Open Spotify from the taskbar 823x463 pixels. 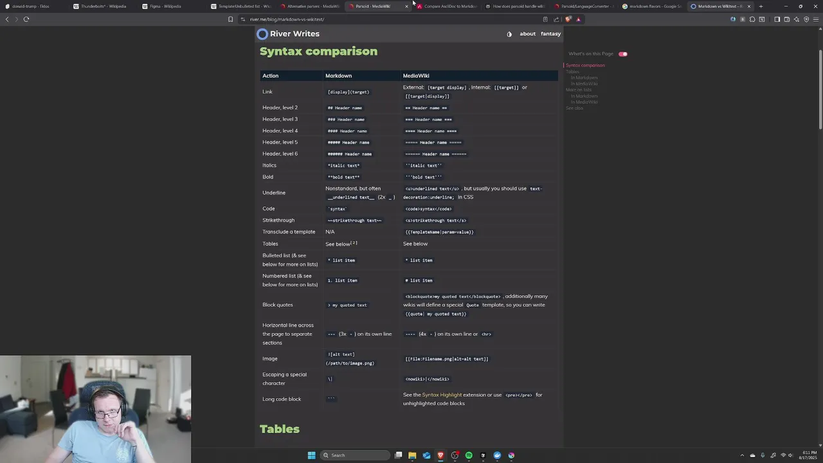[x=469, y=455]
